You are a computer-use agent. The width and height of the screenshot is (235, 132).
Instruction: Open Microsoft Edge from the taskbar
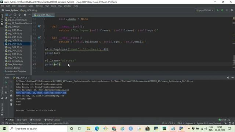point(97,129)
